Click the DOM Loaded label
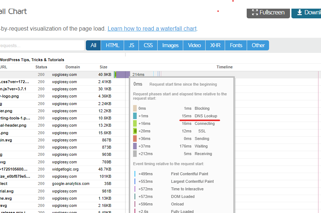The height and width of the screenshot is (213, 321). [183, 196]
